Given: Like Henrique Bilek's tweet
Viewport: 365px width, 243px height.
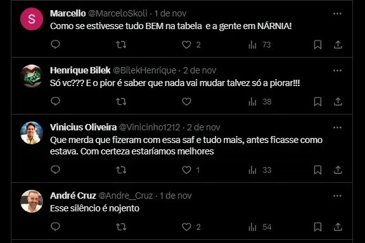Looking at the screenshot, I should (x=186, y=102).
